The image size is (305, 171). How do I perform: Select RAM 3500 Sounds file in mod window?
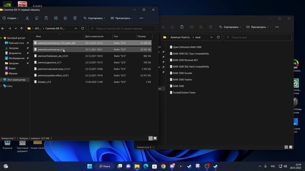point(181,73)
